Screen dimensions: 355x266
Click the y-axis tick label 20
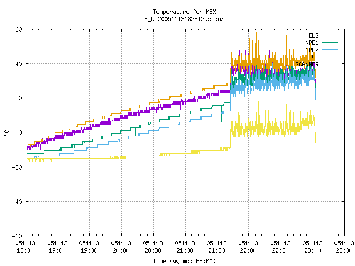(x=18, y=98)
